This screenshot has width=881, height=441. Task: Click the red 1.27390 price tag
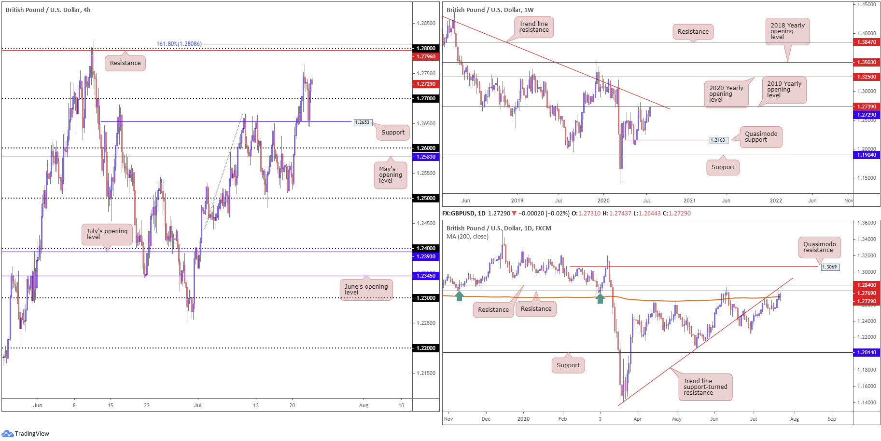click(866, 107)
